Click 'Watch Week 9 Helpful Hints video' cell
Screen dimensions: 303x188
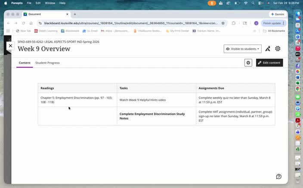click(156, 100)
